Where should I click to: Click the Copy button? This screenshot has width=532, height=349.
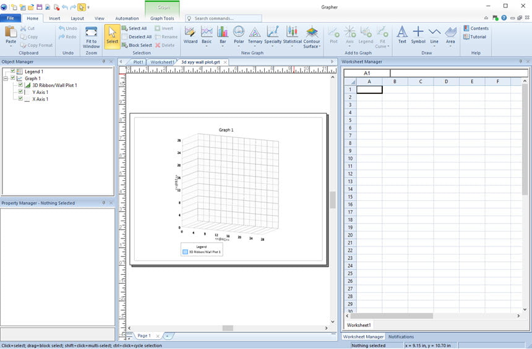click(29, 36)
